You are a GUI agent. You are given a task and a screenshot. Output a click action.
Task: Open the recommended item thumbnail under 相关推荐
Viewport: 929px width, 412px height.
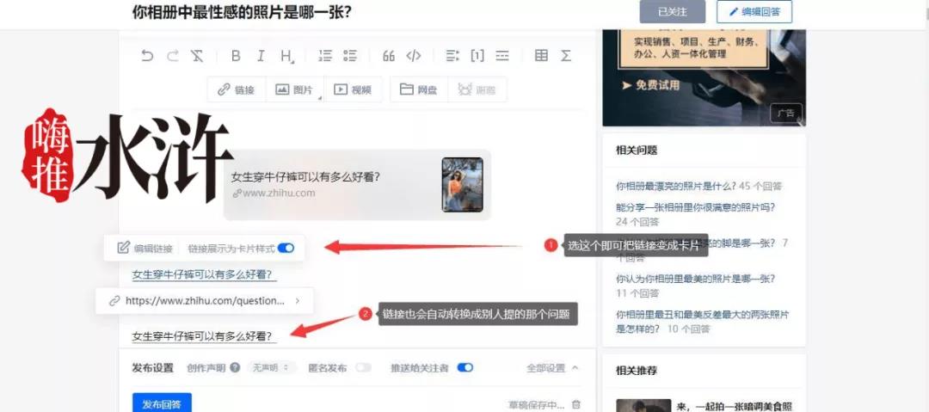coord(643,405)
